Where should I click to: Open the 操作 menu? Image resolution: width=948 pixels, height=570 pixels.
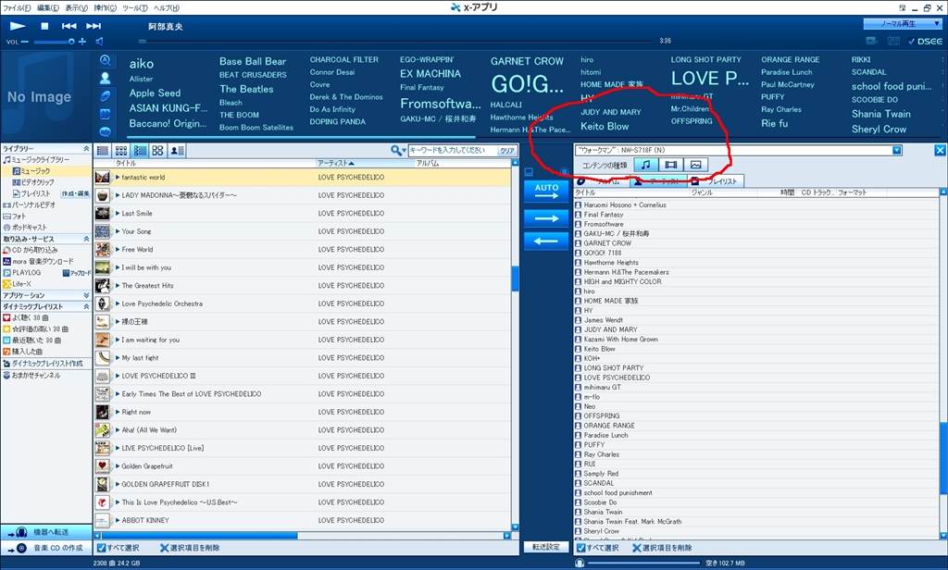click(106, 7)
